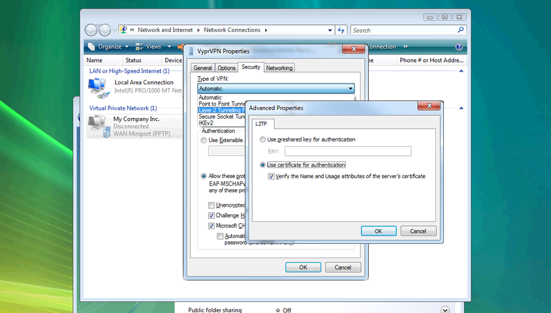Image resolution: width=551 pixels, height=313 pixels.
Task: Click Cancel in Advanced Properties dialog
Action: tap(418, 231)
